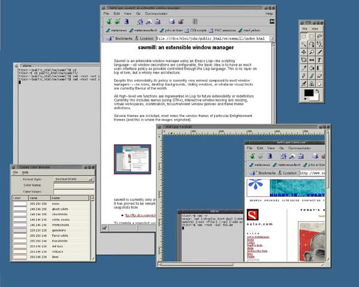Select the Intelligent Scissors tool

tap(320, 44)
